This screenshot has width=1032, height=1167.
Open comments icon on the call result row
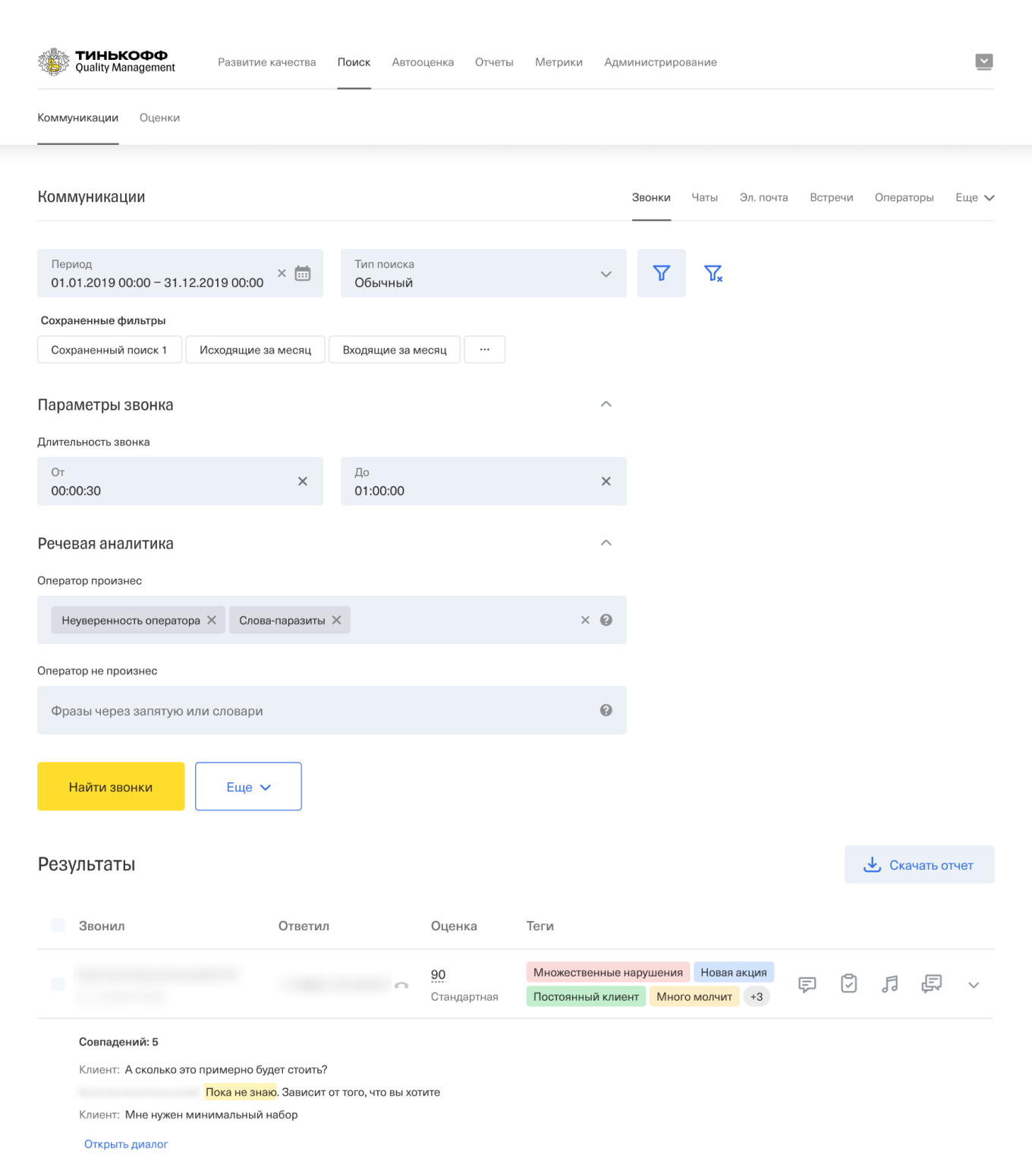806,984
